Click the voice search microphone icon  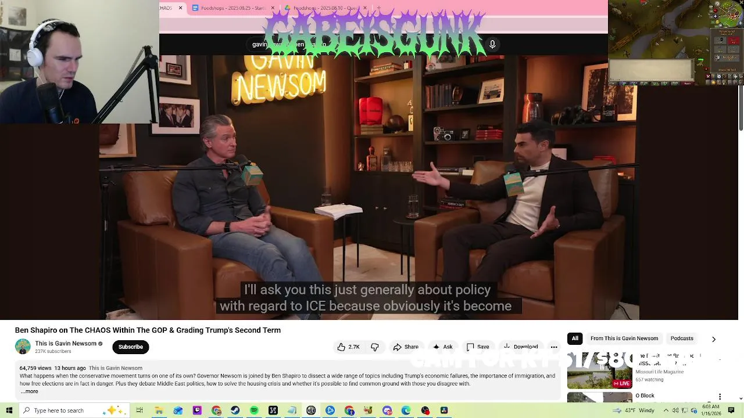click(492, 44)
